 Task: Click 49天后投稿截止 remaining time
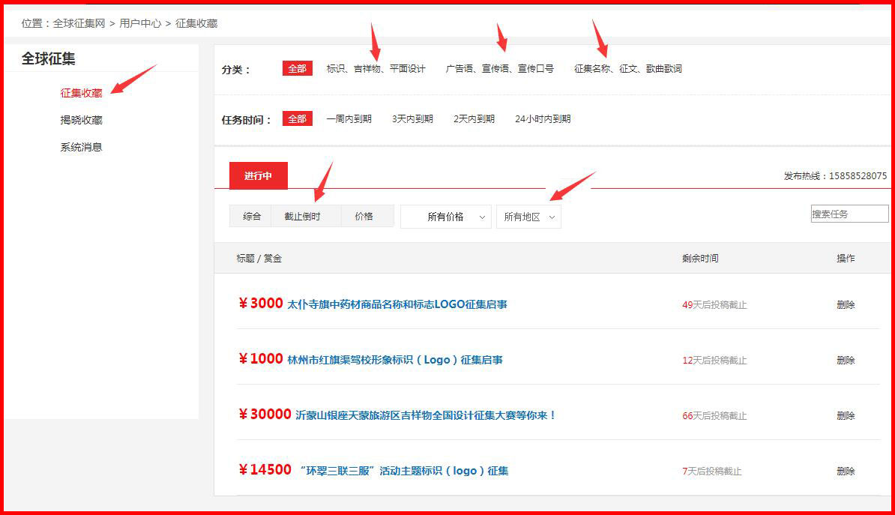click(714, 305)
